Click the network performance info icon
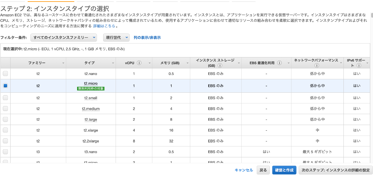 pos(317,66)
